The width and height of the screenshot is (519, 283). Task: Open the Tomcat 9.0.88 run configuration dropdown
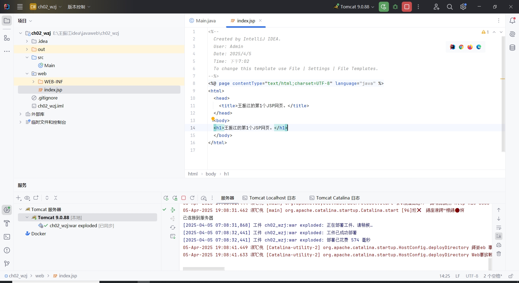tap(354, 7)
